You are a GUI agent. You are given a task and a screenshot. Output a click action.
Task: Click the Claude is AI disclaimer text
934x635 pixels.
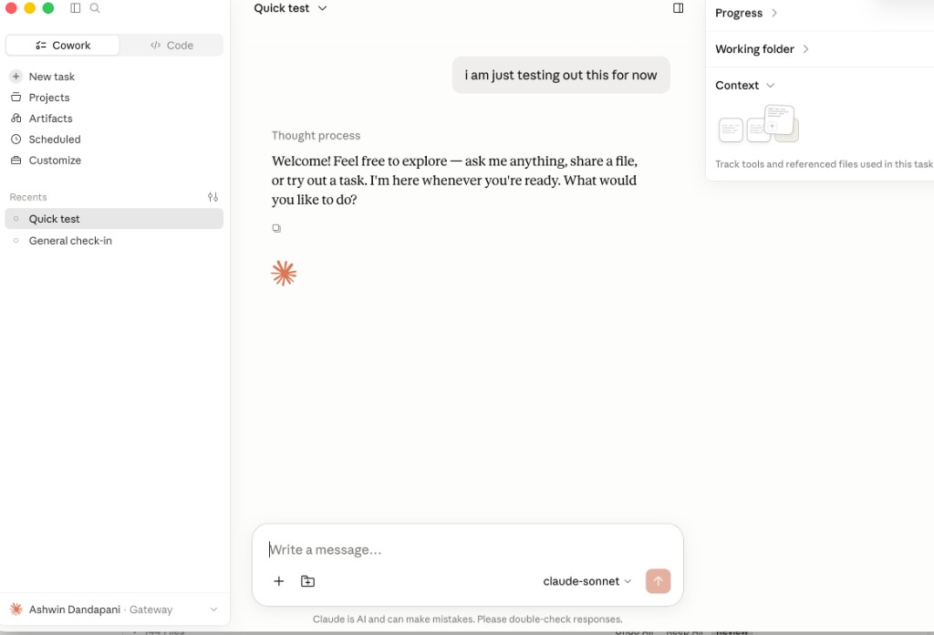tap(468, 619)
